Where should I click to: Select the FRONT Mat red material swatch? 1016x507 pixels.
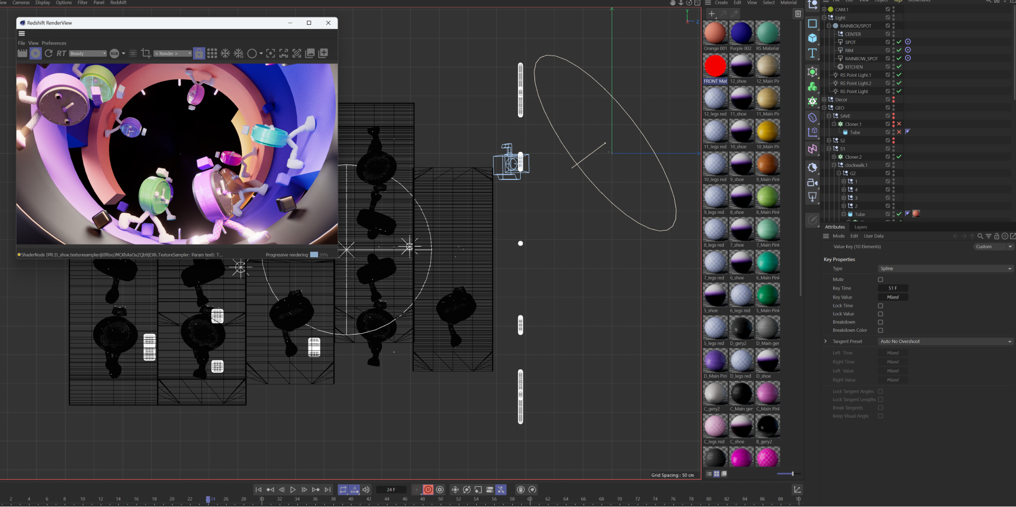click(x=715, y=67)
